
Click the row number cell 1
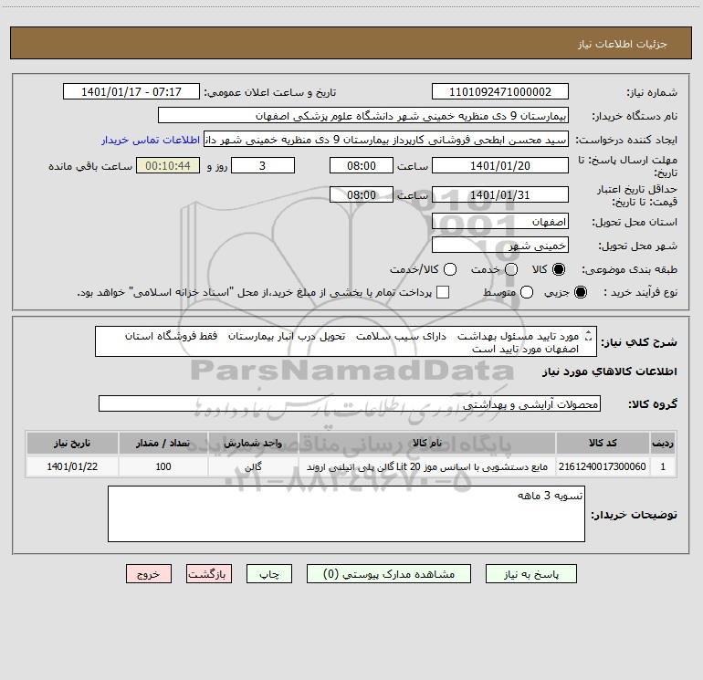click(x=663, y=466)
